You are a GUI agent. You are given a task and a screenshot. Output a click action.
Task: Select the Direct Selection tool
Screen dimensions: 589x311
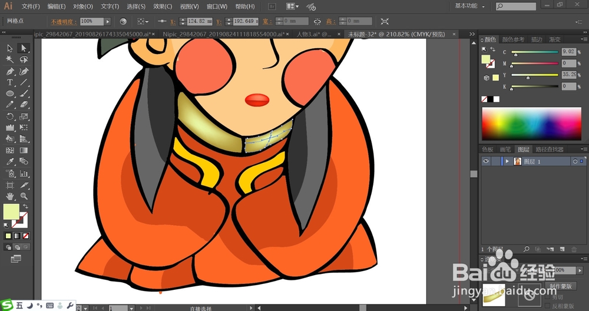(24, 48)
